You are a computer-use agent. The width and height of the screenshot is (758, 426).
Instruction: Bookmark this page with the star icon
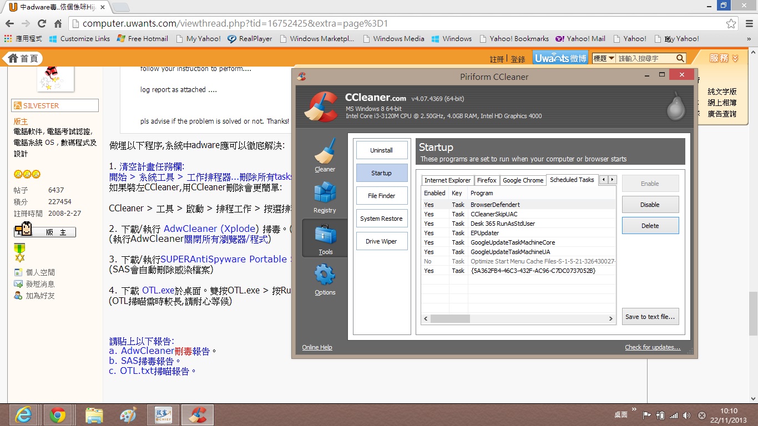coord(731,24)
